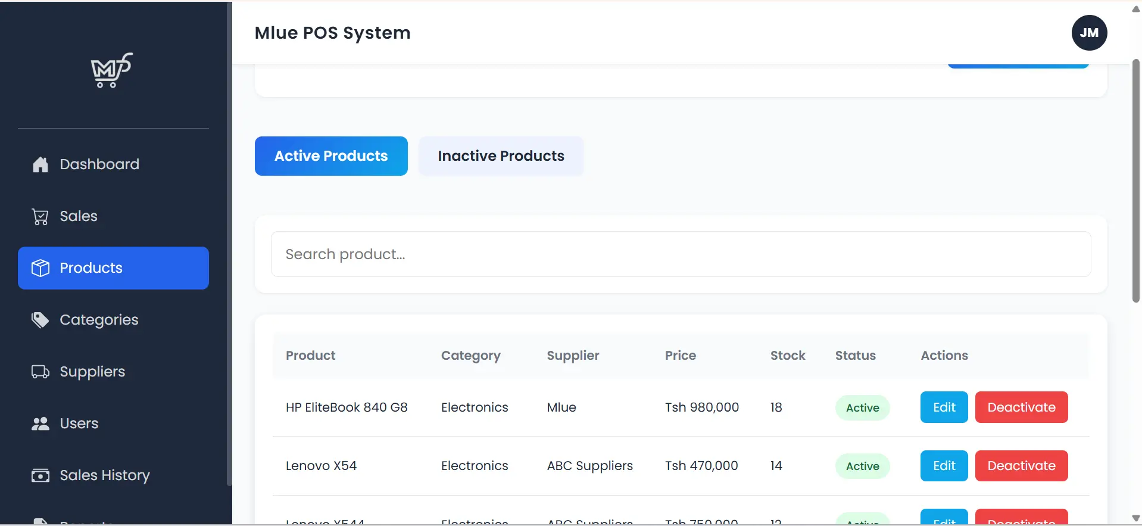Open Users in the sidebar

(x=113, y=424)
